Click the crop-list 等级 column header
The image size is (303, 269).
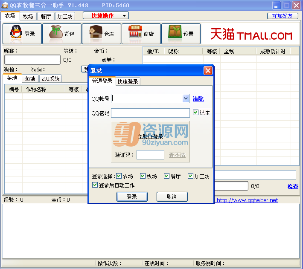73,90
